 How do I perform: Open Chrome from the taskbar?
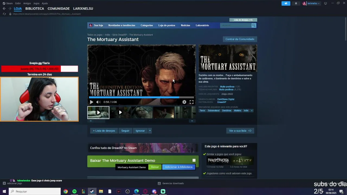pyautogui.click(x=66, y=191)
